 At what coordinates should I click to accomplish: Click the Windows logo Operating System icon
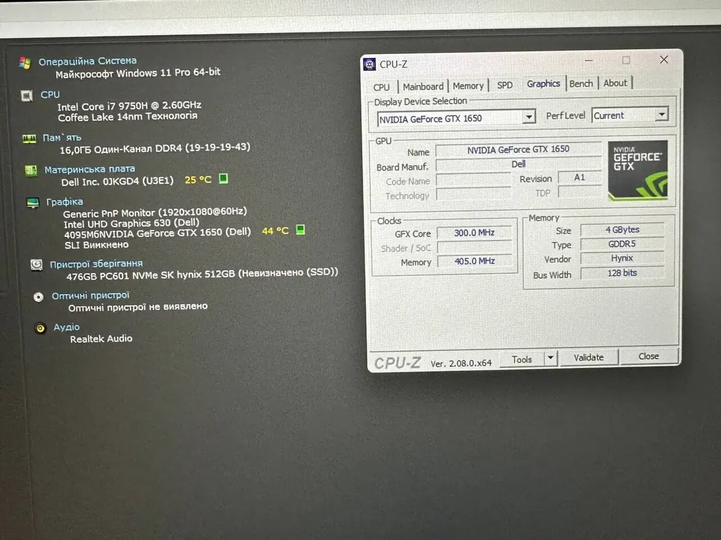[25, 62]
